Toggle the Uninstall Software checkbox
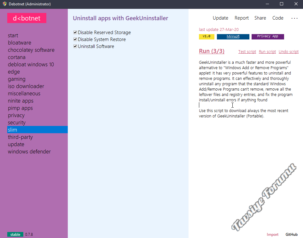 click(x=75, y=46)
